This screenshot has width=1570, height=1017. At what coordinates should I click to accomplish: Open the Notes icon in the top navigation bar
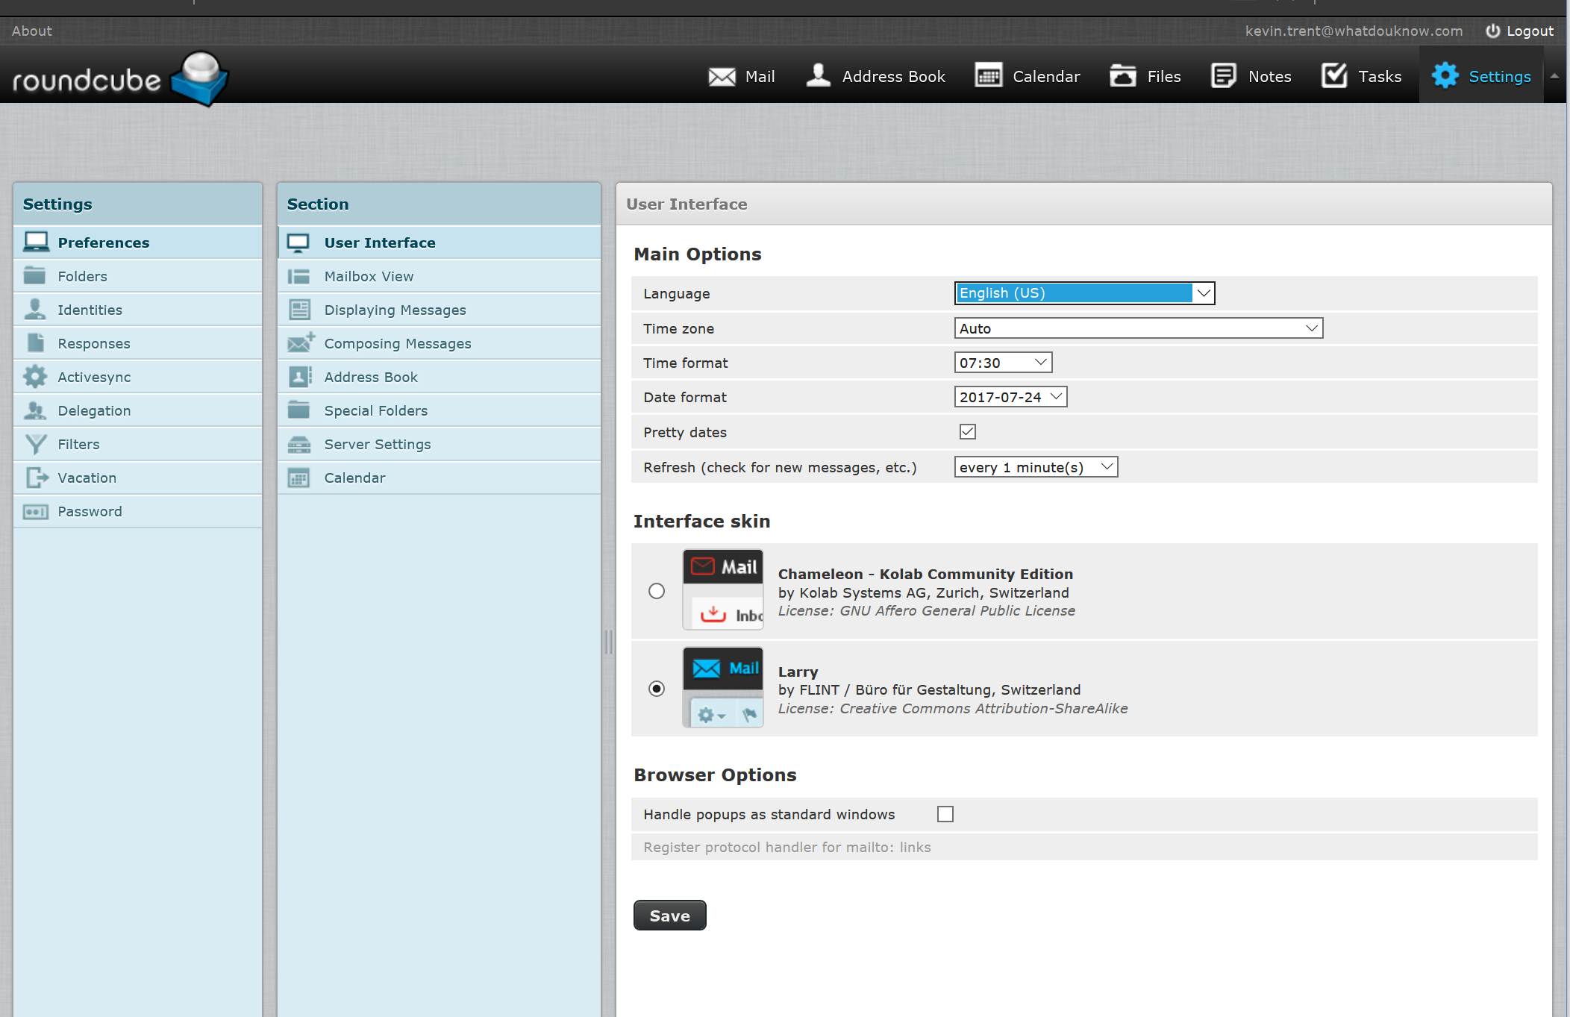pos(1224,76)
